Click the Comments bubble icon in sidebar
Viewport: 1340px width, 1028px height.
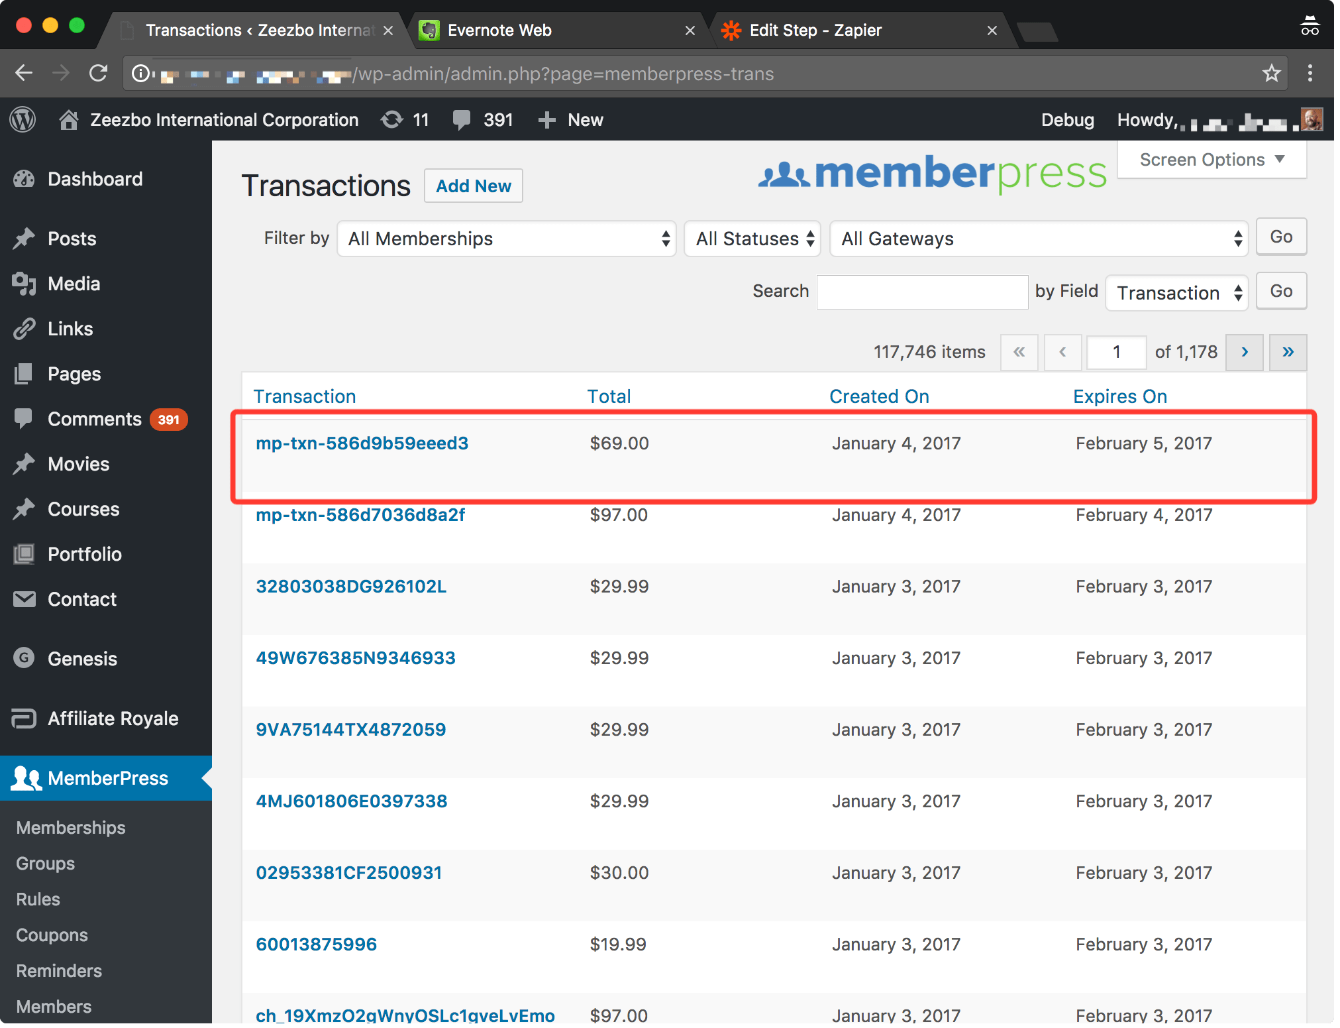24,419
